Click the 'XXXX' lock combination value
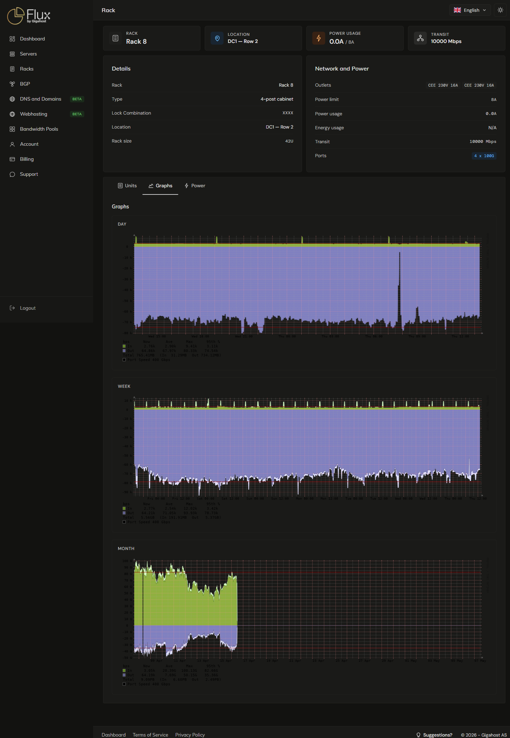Viewport: 510px width, 738px height. pos(288,113)
